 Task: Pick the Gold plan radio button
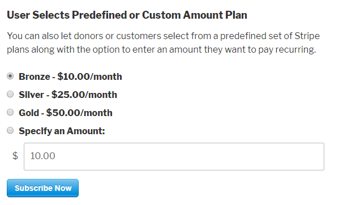10,112
